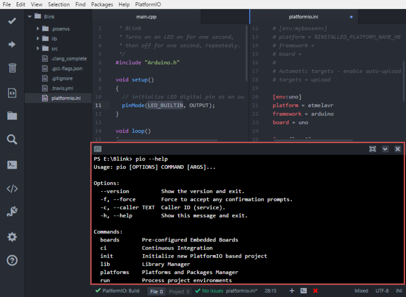Open a new terminal with the plus button
This screenshot has height=297, width=406.
pos(292,291)
